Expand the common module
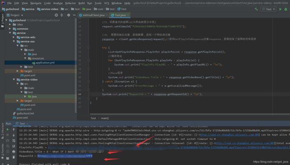This screenshot has height=165, width=290. pyautogui.click(x=10, y=29)
